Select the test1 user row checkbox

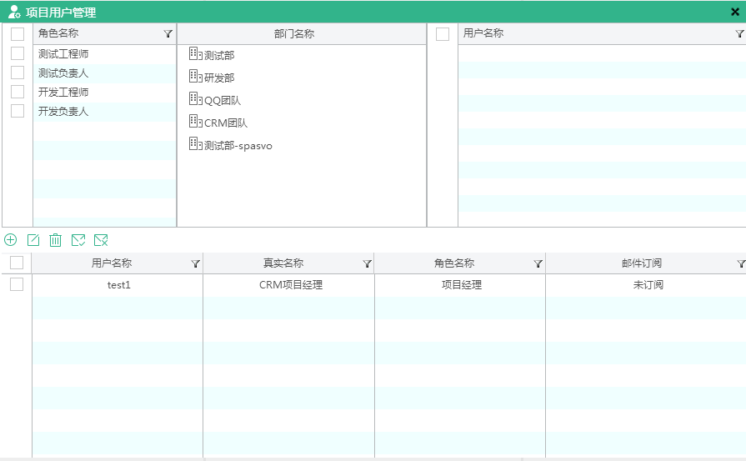pos(17,284)
